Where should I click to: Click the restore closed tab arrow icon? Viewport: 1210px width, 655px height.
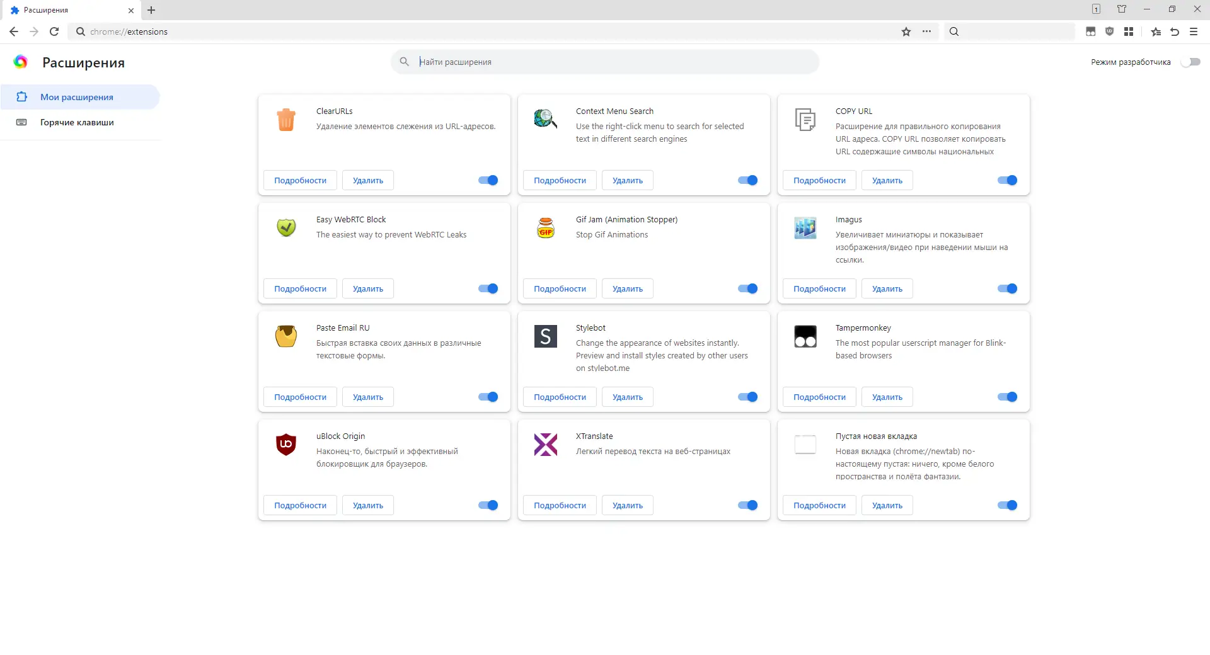(1175, 31)
